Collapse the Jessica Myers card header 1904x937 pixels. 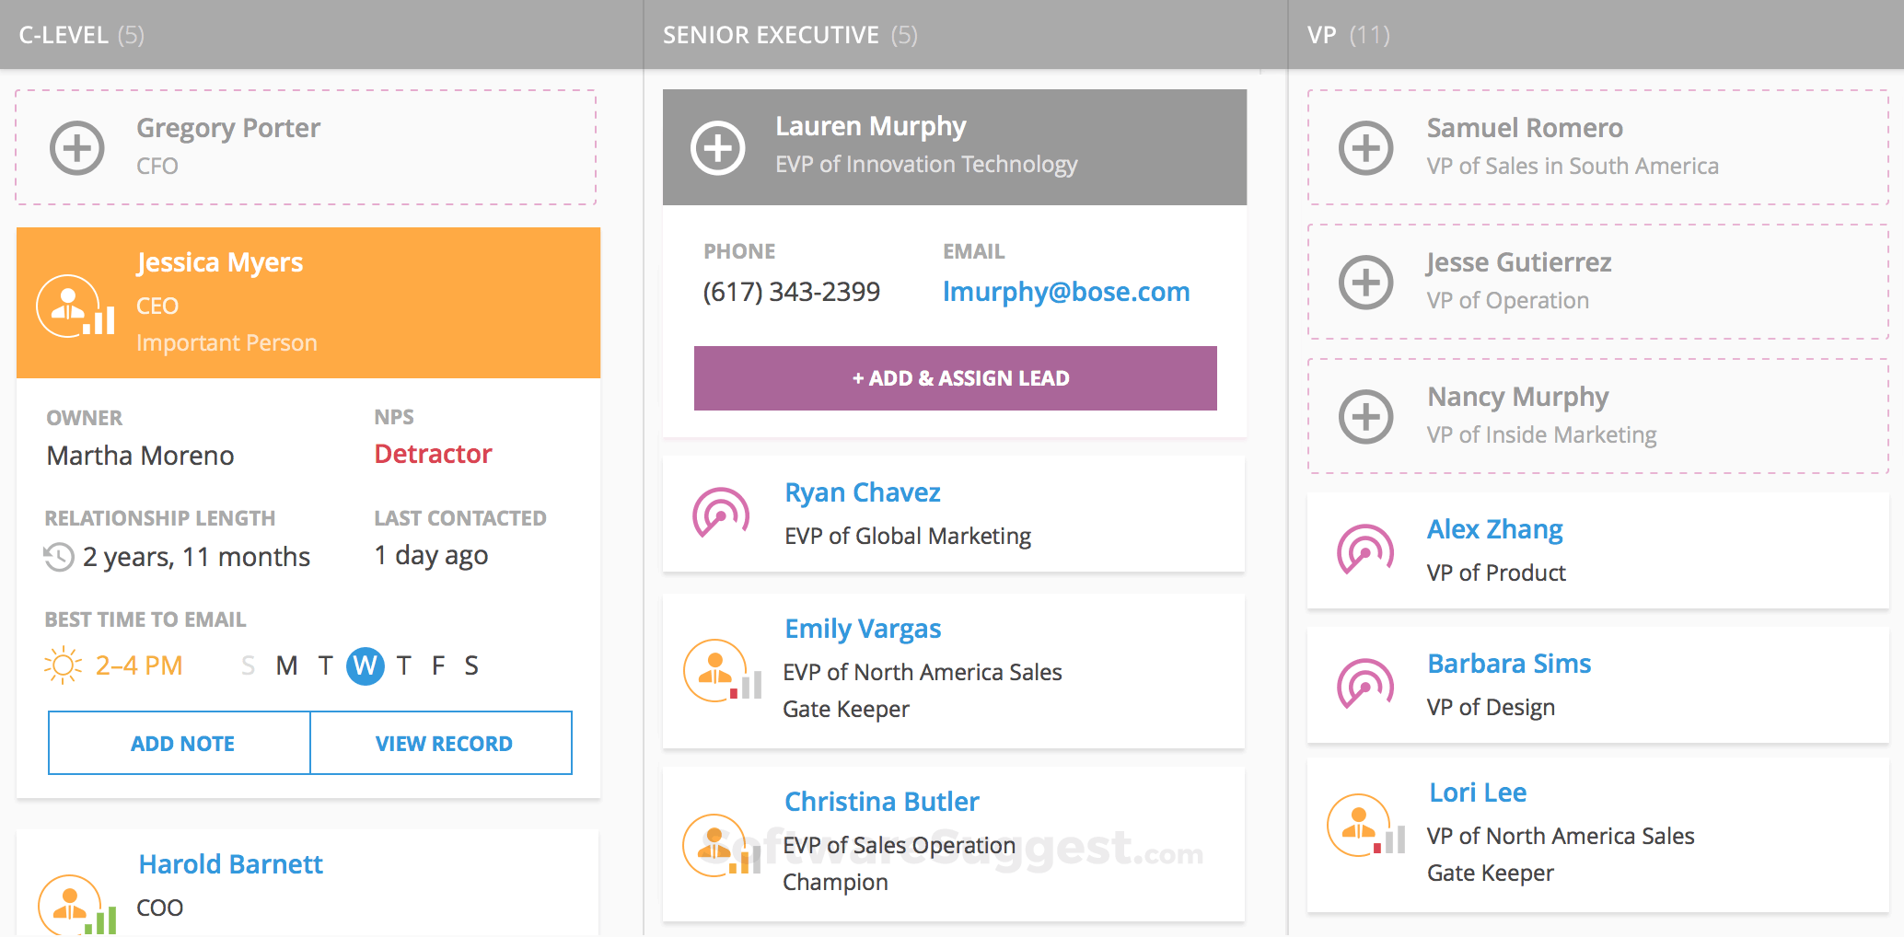tap(308, 302)
